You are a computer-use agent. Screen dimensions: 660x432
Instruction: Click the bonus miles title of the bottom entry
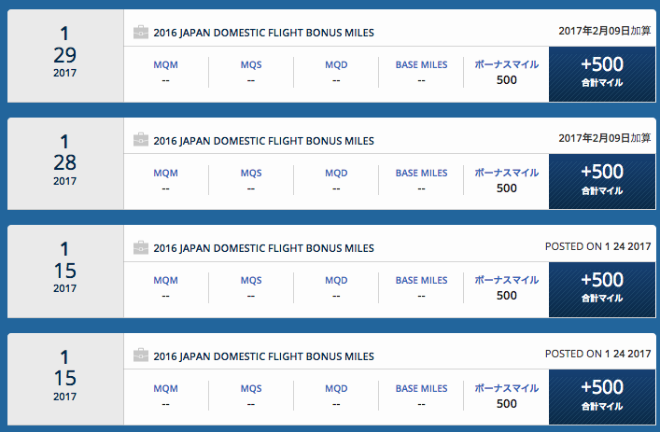[263, 356]
